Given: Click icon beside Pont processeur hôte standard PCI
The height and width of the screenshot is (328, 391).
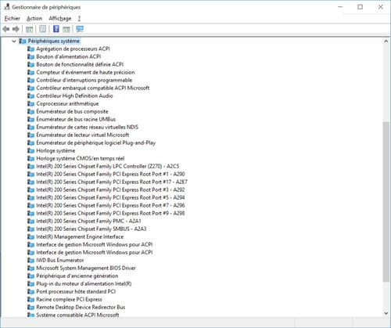Looking at the screenshot, I should tap(31, 292).
